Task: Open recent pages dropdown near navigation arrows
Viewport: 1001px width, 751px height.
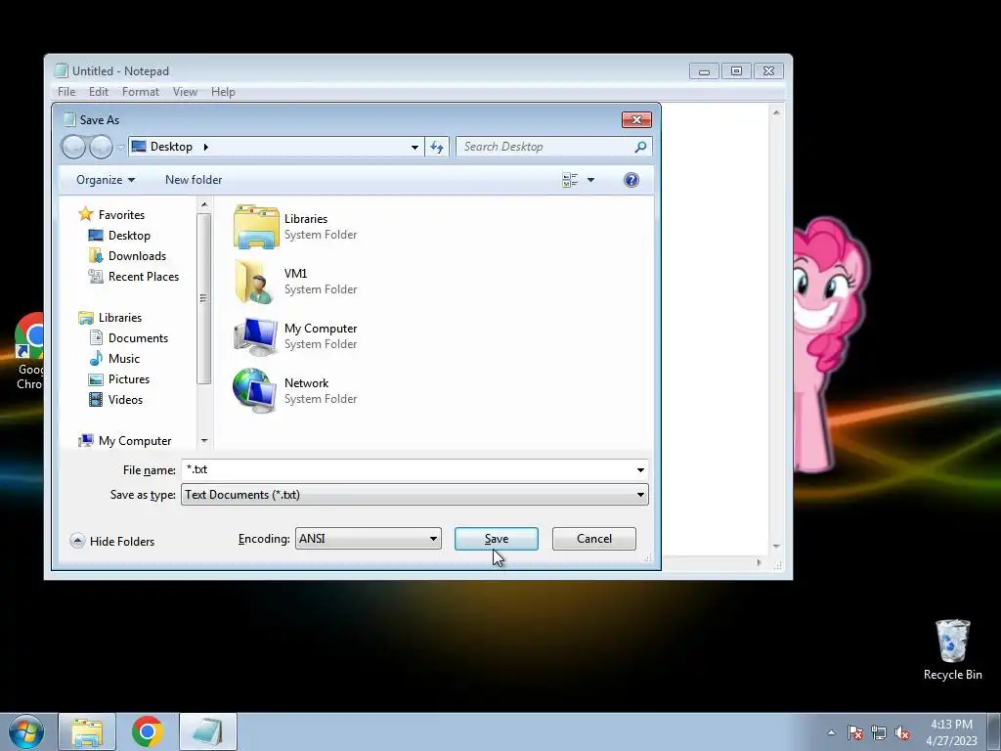Action: coord(120,148)
